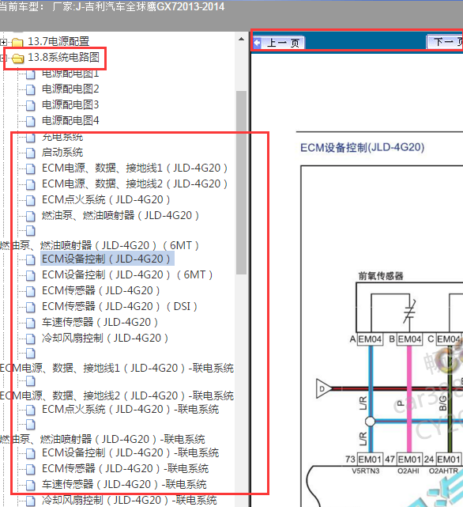Open ECM电源、数据、接地线1（JLD-4G20）-联电系统 entry
This screenshot has width=463, height=507.
117,368
